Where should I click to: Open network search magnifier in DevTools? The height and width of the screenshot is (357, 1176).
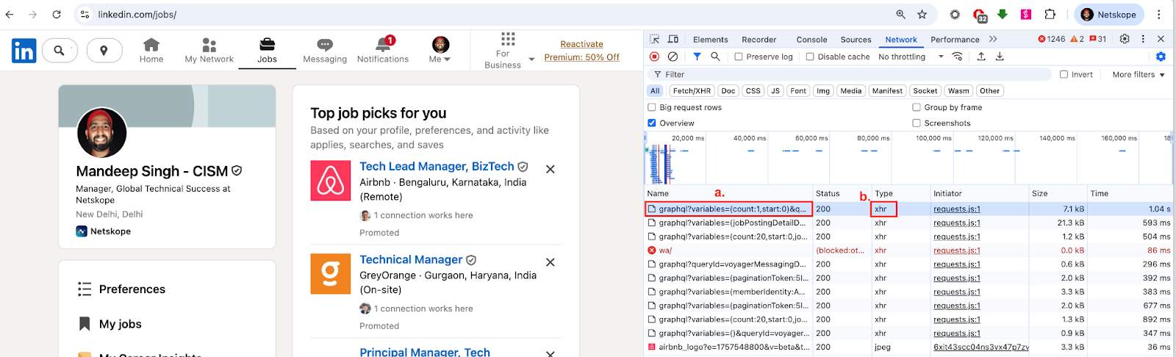pyautogui.click(x=715, y=57)
